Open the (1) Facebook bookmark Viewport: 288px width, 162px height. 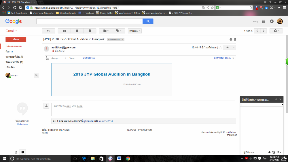coord(86,13)
